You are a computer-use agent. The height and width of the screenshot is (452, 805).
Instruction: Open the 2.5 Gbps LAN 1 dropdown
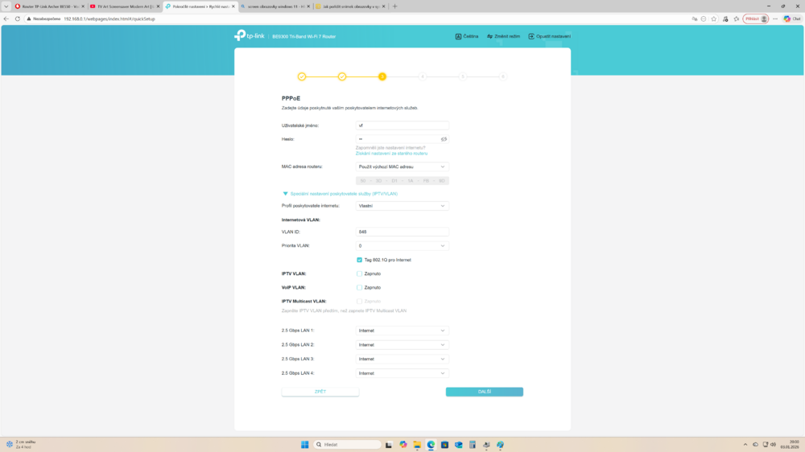coord(402,331)
